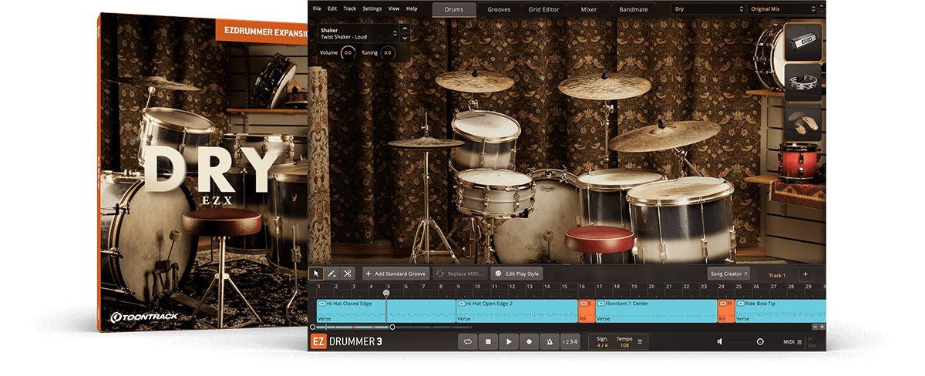
Task: Open the Edit menu
Action: click(332, 8)
